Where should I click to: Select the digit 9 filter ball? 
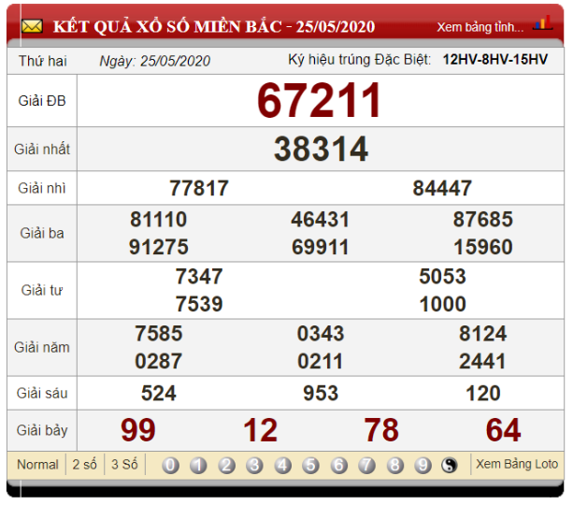(x=423, y=465)
